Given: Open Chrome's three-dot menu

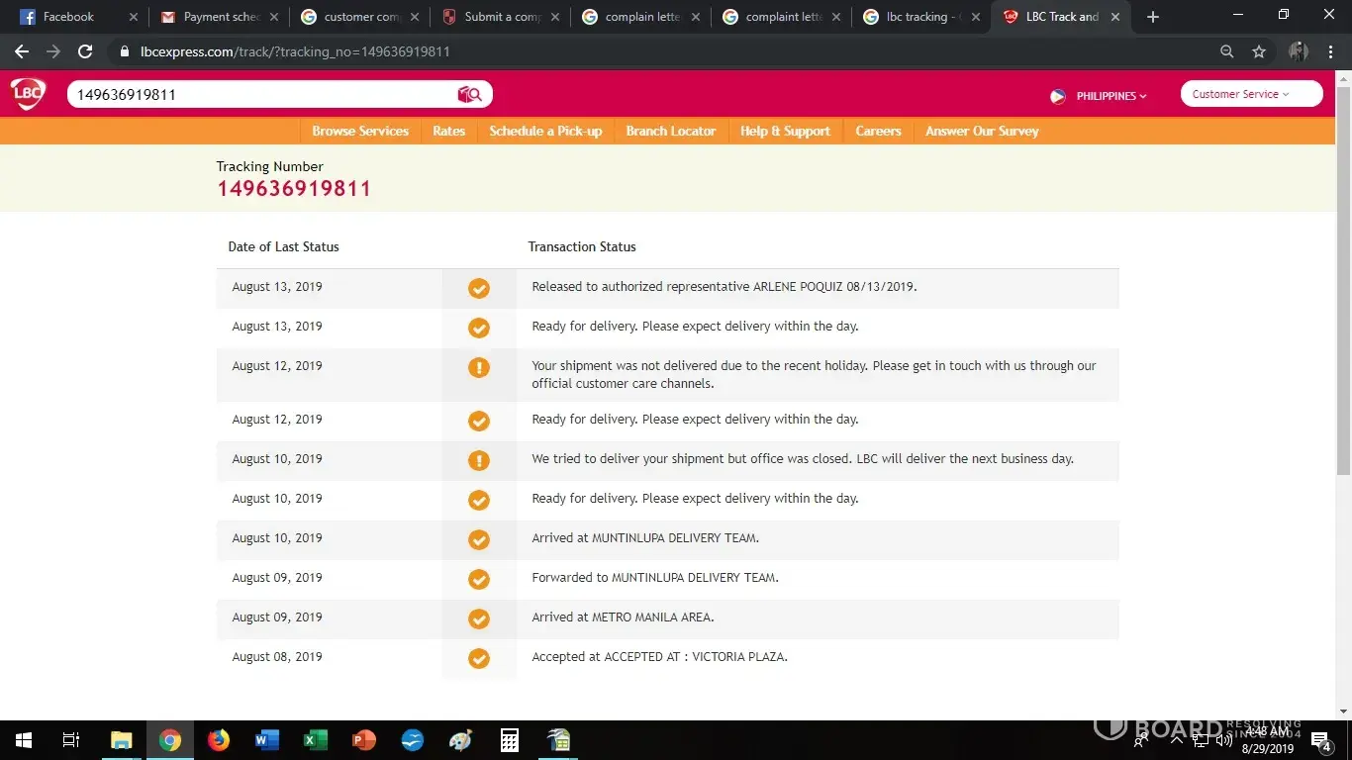Looking at the screenshot, I should 1331,51.
